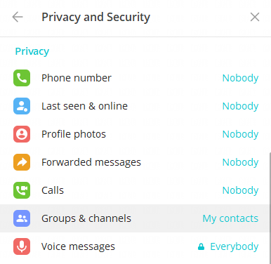This screenshot has height=264, width=271.
Task: Click the green Phone number icon
Action: [x=22, y=78]
